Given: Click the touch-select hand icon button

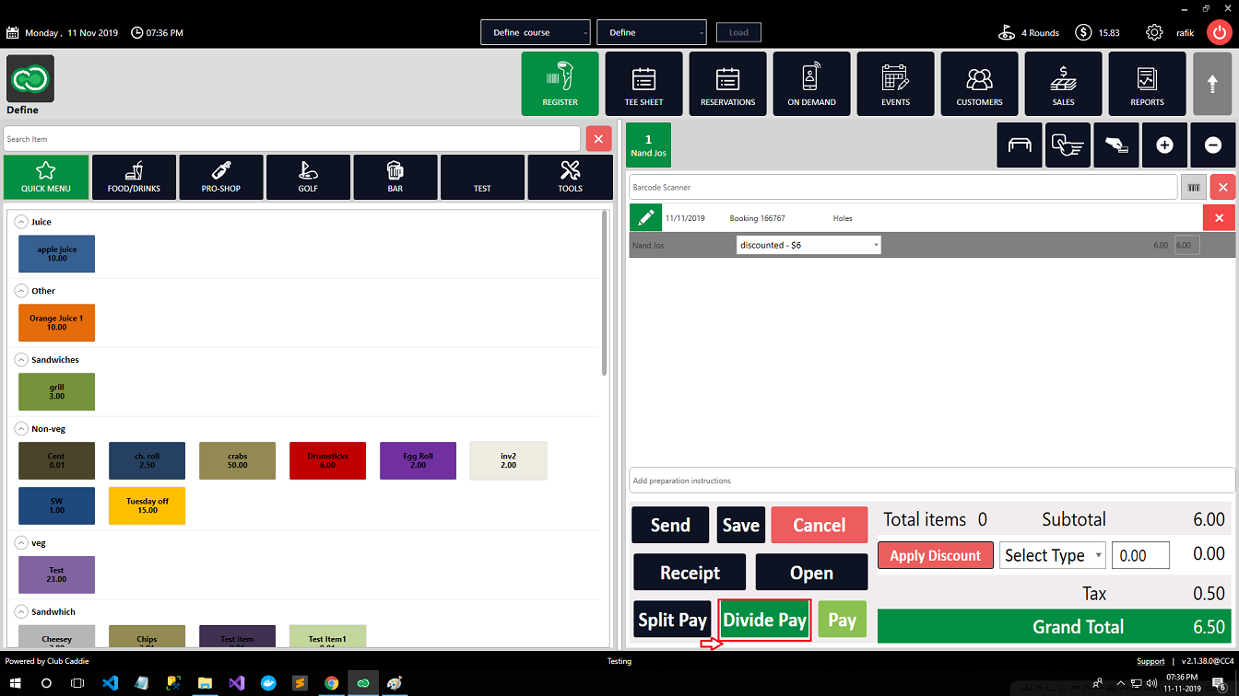Looking at the screenshot, I should tap(1068, 145).
